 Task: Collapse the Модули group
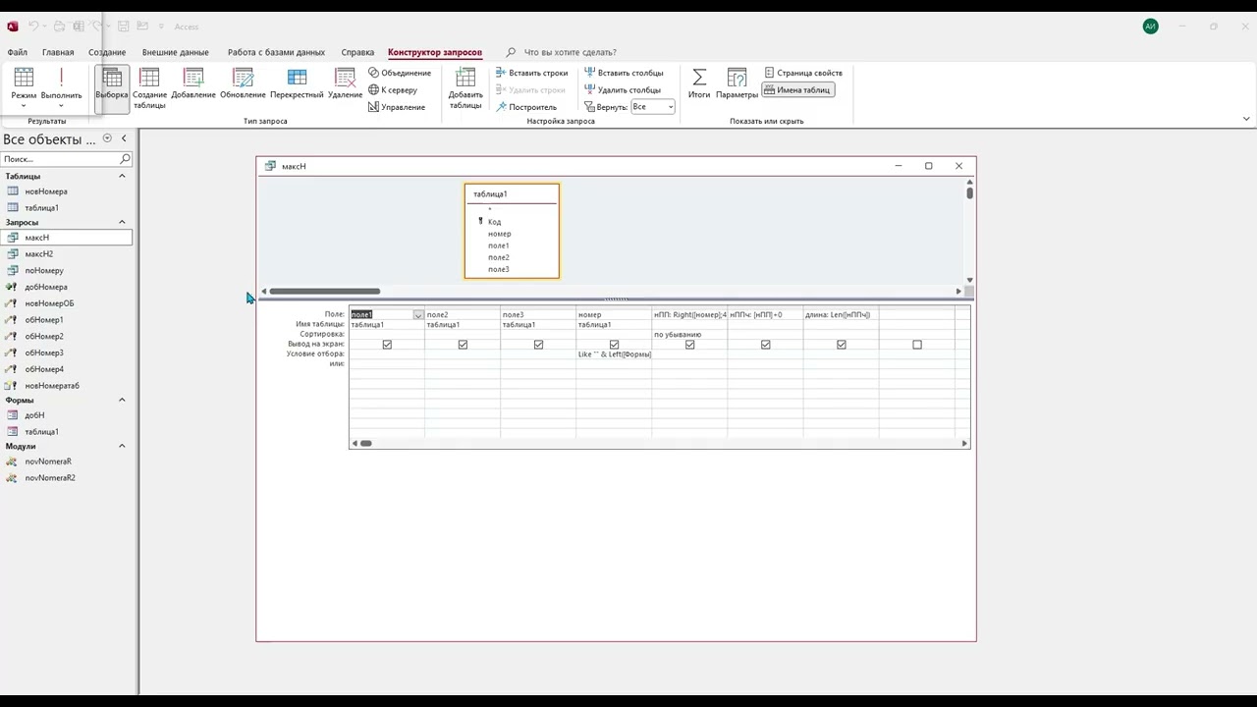coord(122,446)
